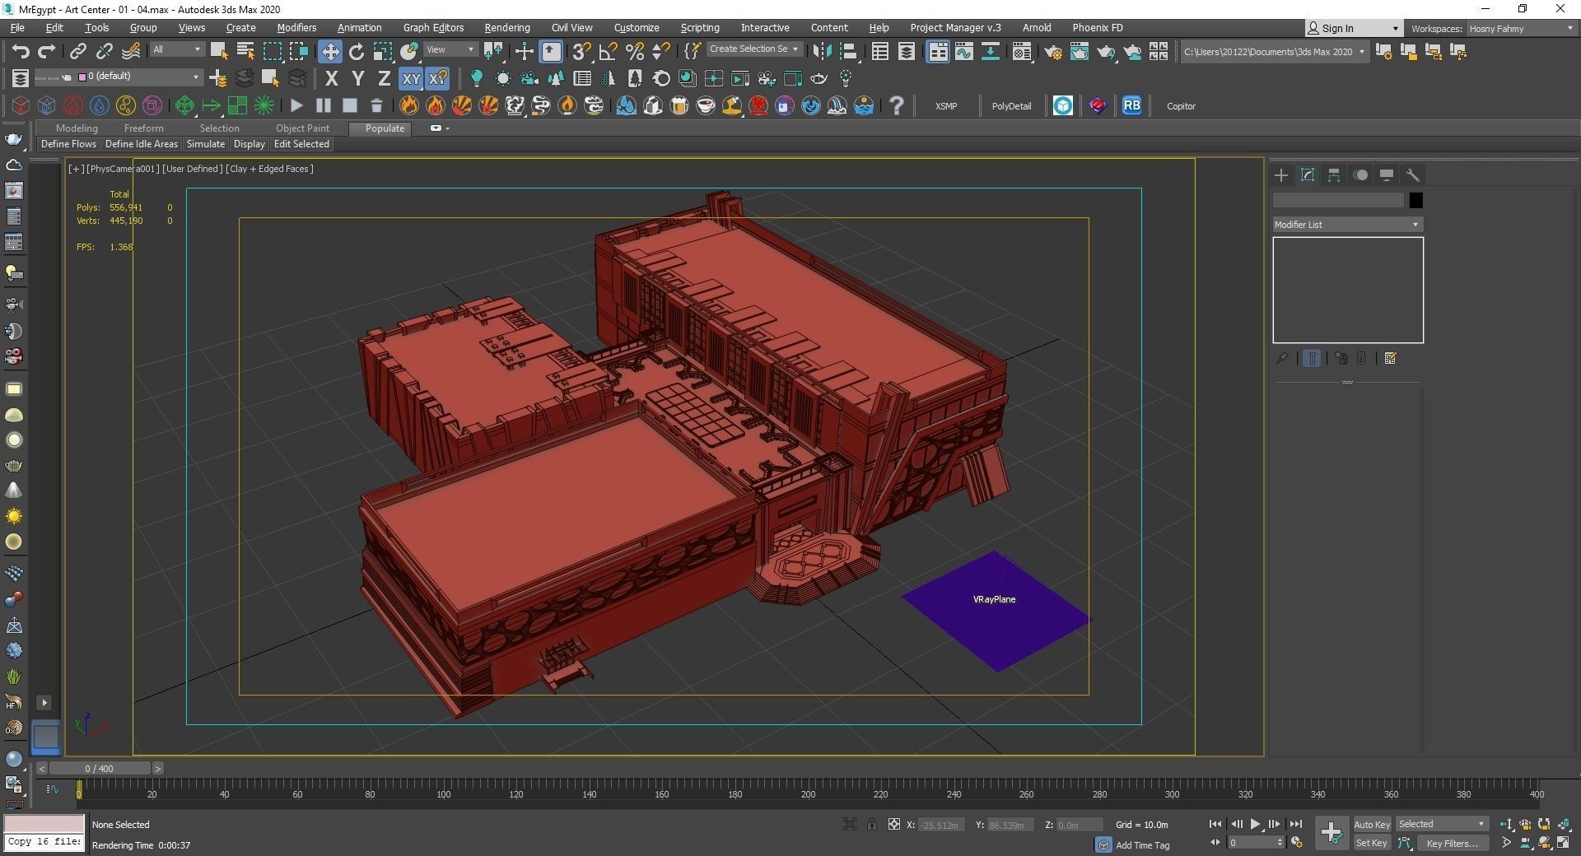Open the selection filter All dropdown

(x=176, y=49)
